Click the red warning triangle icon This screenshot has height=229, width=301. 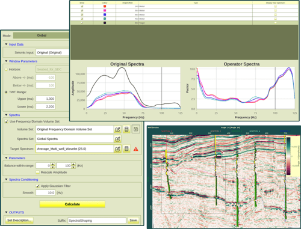[136, 149]
